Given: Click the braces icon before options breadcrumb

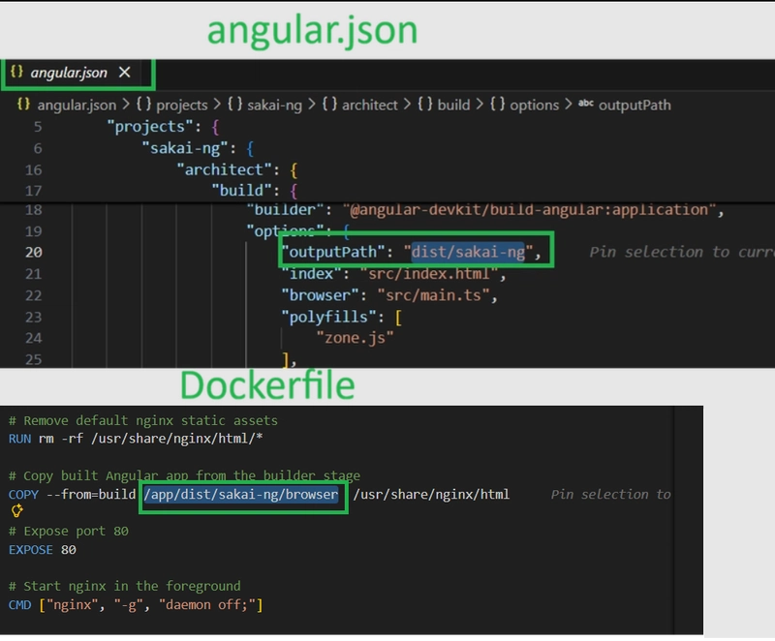Looking at the screenshot, I should (497, 105).
